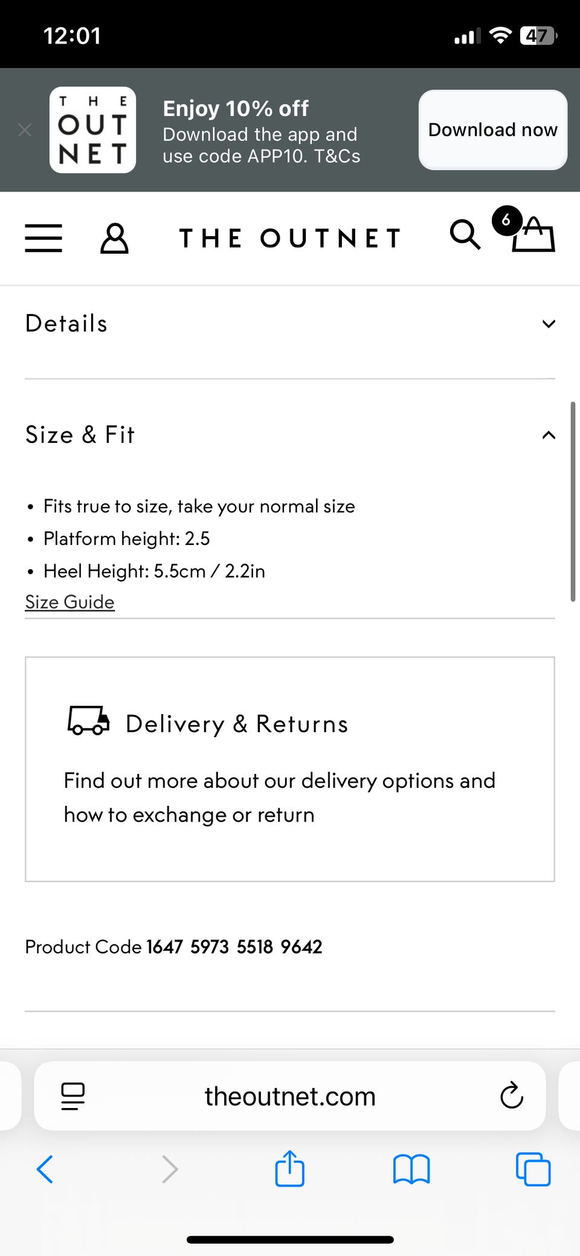Image resolution: width=580 pixels, height=1256 pixels.
Task: Open Safari page settings reader icon
Action: (x=73, y=1096)
